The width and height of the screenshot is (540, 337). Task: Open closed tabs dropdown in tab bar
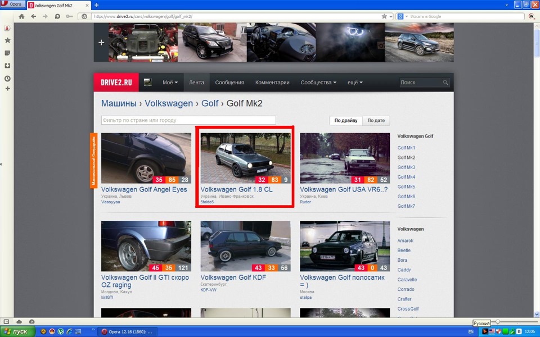pyautogui.click(x=507, y=5)
